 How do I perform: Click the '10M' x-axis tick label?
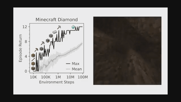[x=70, y=77]
